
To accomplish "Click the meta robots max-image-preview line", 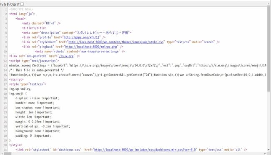I will click(x=80, y=52).
